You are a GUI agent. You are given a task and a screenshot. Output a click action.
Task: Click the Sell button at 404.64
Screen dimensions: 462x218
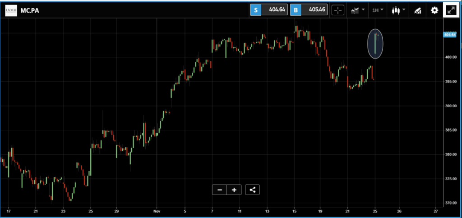(x=269, y=10)
